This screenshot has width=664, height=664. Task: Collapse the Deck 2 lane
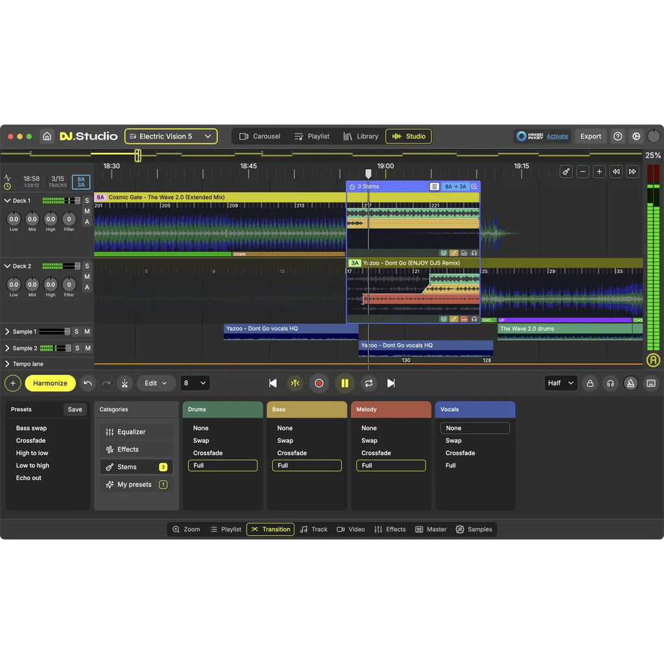pyautogui.click(x=7, y=266)
